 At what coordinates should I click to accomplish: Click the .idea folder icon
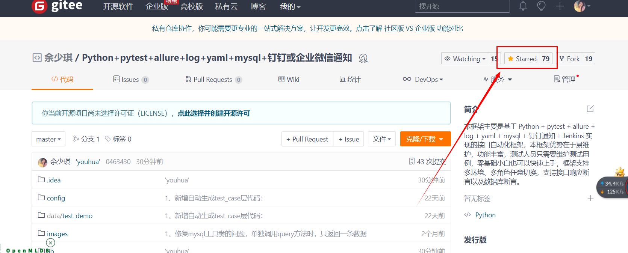point(41,179)
